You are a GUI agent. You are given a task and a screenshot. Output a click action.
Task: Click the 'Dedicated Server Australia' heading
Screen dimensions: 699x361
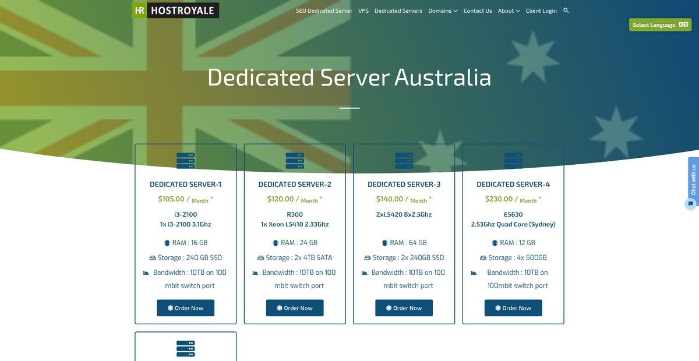pos(349,77)
